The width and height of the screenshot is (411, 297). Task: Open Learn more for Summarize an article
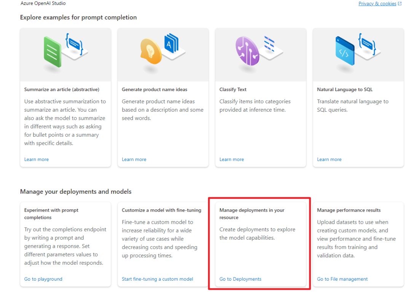pos(36,159)
